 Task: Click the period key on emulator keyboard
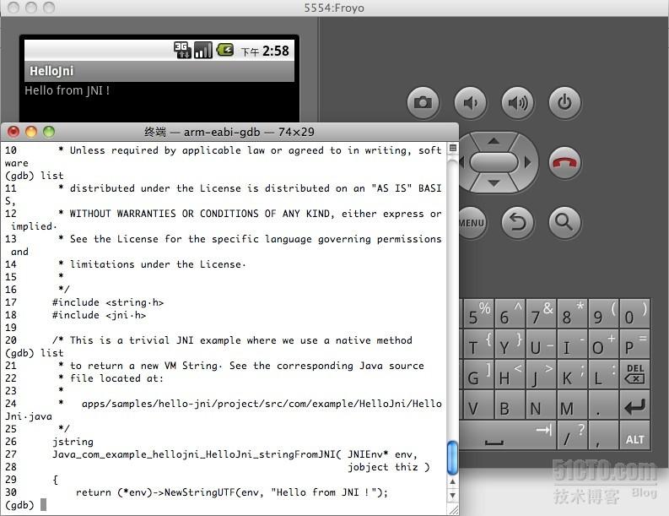pyautogui.click(x=603, y=405)
